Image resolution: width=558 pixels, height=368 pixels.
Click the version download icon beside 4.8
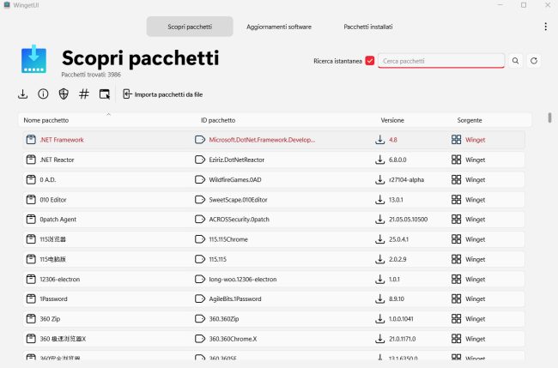[379, 140]
